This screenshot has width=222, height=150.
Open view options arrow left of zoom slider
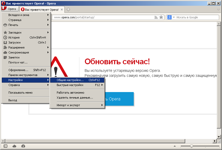click(175, 146)
